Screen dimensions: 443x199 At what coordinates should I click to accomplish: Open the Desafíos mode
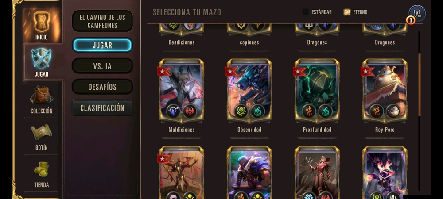pos(102,87)
